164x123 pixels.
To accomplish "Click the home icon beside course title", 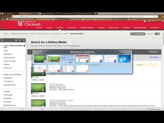I will (24, 46).
